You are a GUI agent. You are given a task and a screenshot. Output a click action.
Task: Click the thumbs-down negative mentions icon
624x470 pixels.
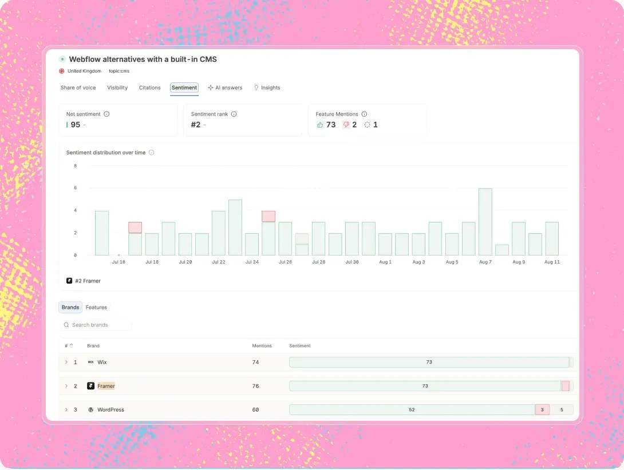point(346,125)
